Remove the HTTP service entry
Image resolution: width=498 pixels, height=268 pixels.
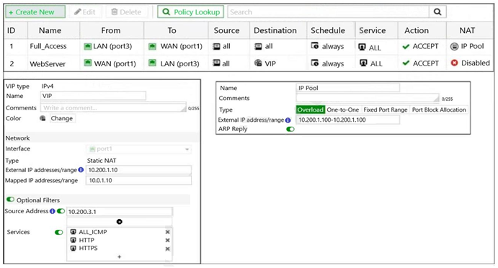click(168, 241)
